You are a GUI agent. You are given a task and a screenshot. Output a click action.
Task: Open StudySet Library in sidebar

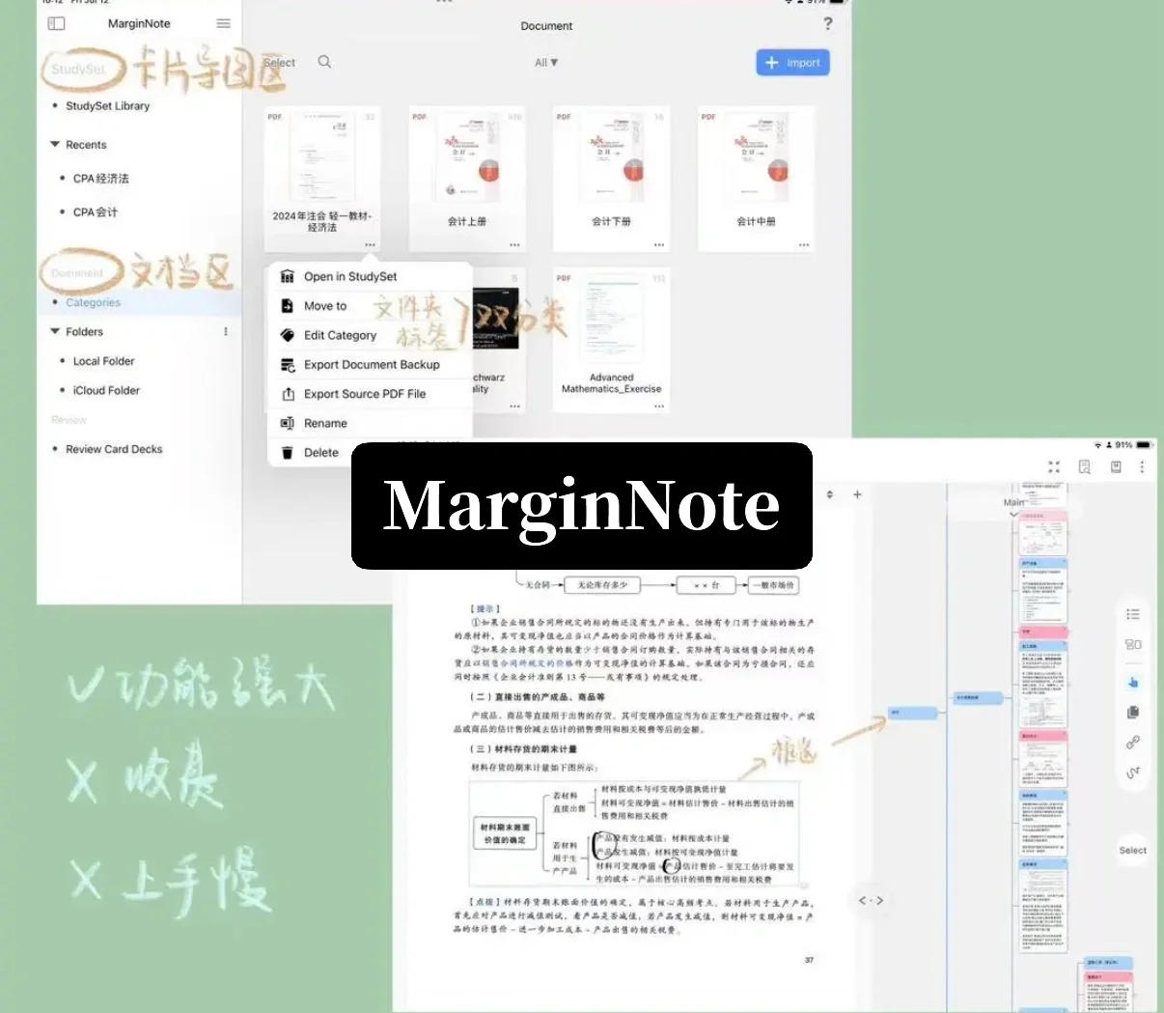click(x=107, y=106)
